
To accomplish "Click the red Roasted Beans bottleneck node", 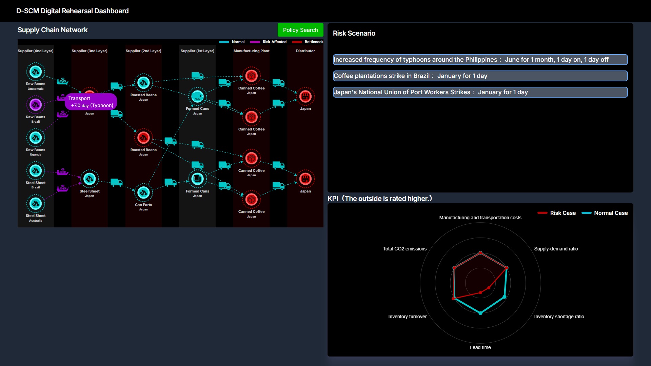I will (x=143, y=138).
